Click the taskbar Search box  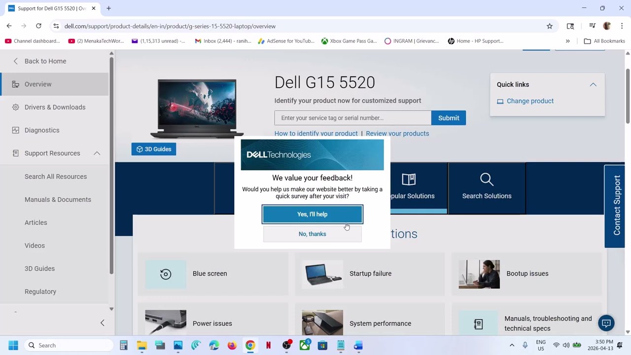(69, 346)
